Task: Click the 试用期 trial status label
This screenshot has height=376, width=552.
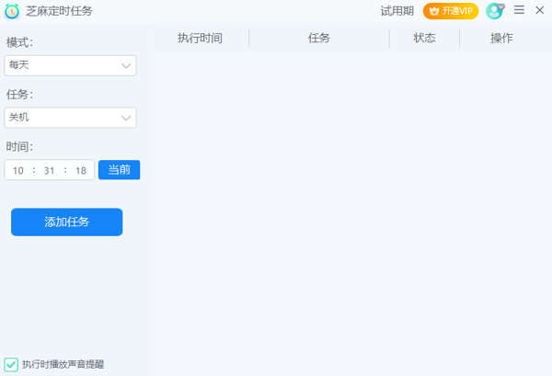Action: (x=397, y=11)
